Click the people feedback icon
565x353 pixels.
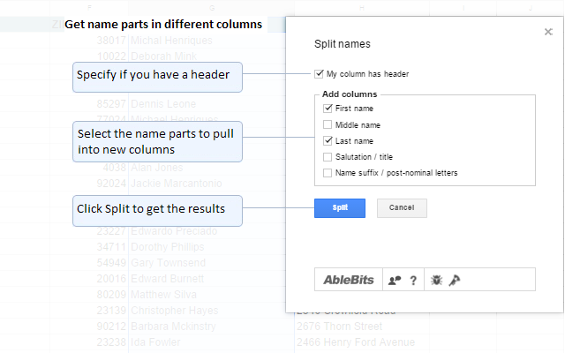[x=395, y=280]
